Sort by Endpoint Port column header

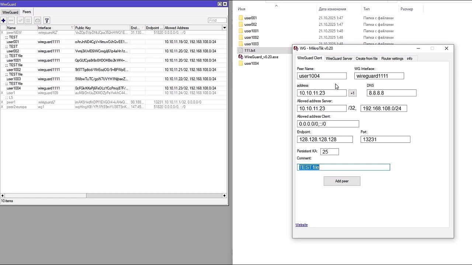pyautogui.click(x=155, y=28)
